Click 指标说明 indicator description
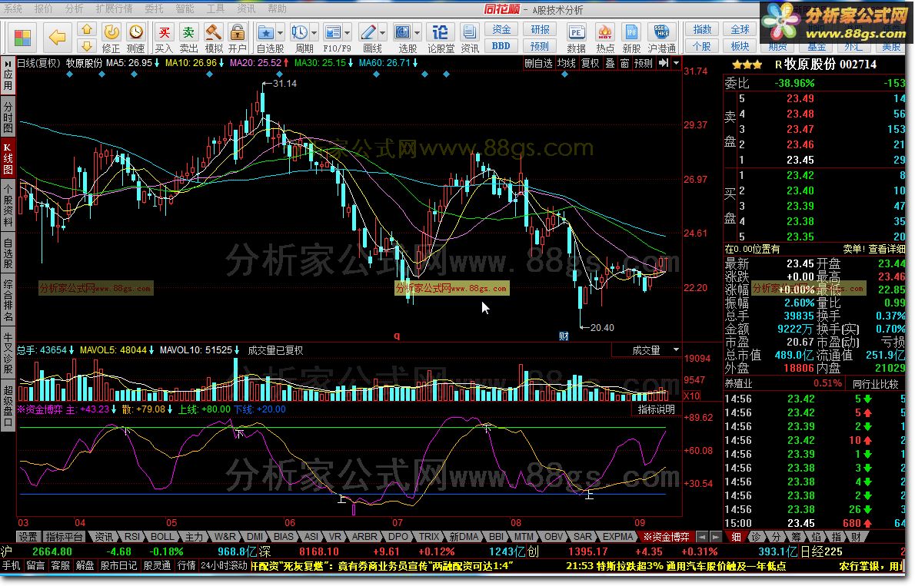 point(656,409)
